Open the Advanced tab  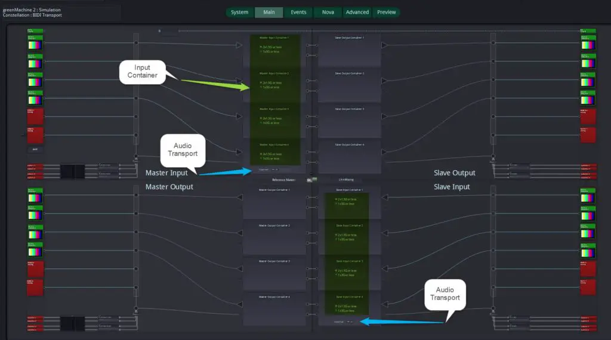coord(357,12)
